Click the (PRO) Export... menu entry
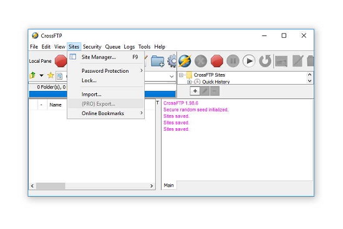Image resolution: width=343 pixels, height=229 pixels. pos(105,104)
